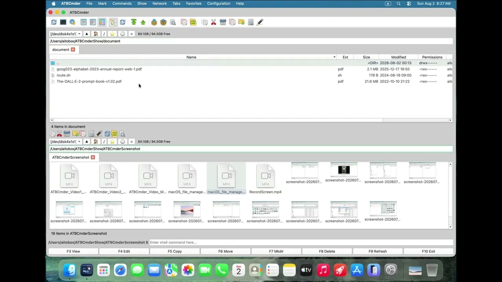Select ATBCmder_Video1 MP4 thumbnail
The height and width of the screenshot is (282, 502).
[x=69, y=179]
